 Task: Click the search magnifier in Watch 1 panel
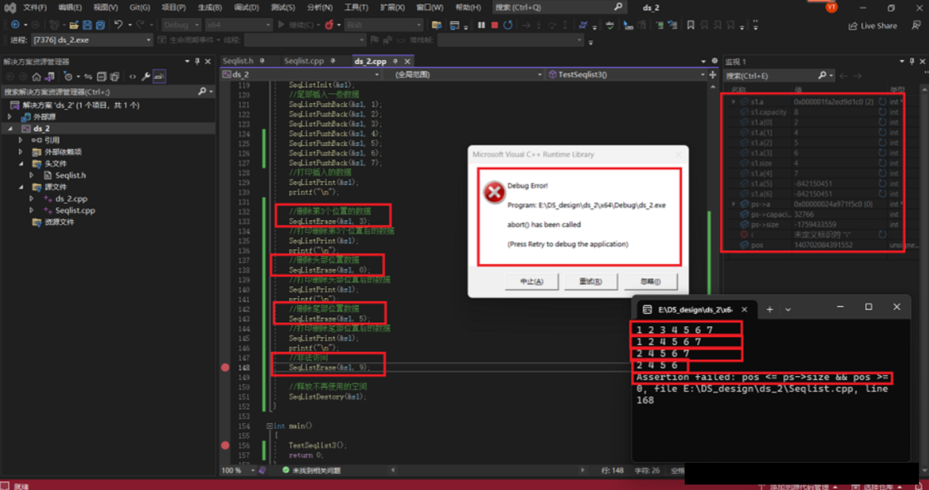[x=822, y=75]
